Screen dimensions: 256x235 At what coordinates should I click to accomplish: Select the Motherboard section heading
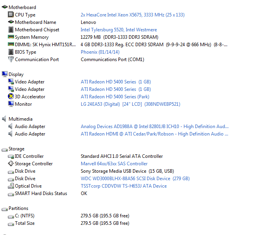pos(22,7)
